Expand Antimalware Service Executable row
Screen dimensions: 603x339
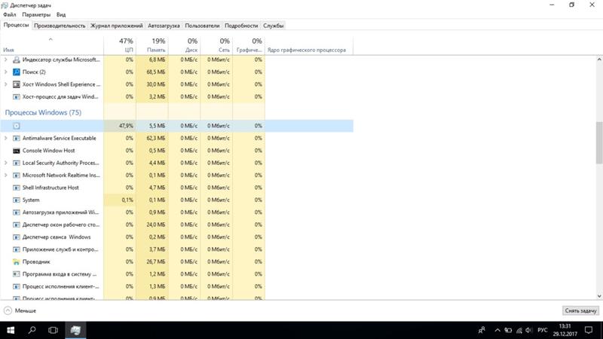6,138
